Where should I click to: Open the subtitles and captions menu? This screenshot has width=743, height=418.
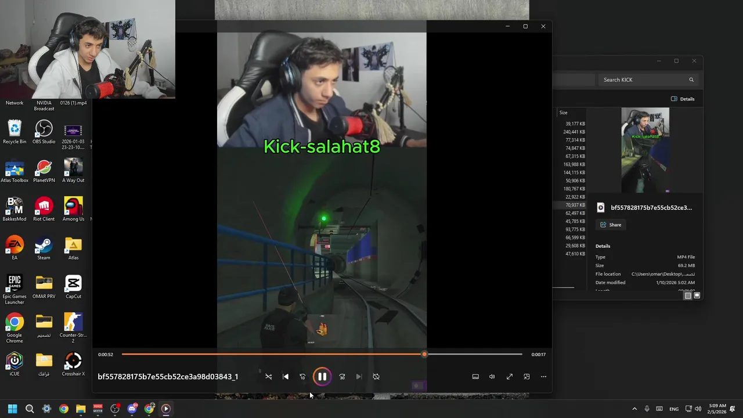coord(475,377)
